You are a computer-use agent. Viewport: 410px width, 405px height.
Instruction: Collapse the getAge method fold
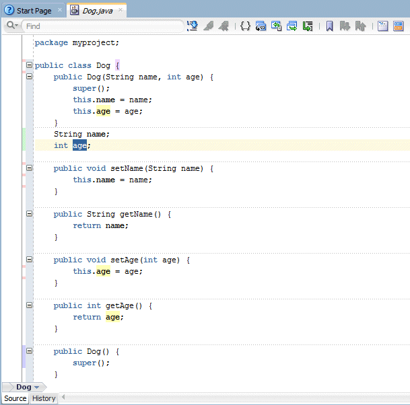[x=30, y=305]
